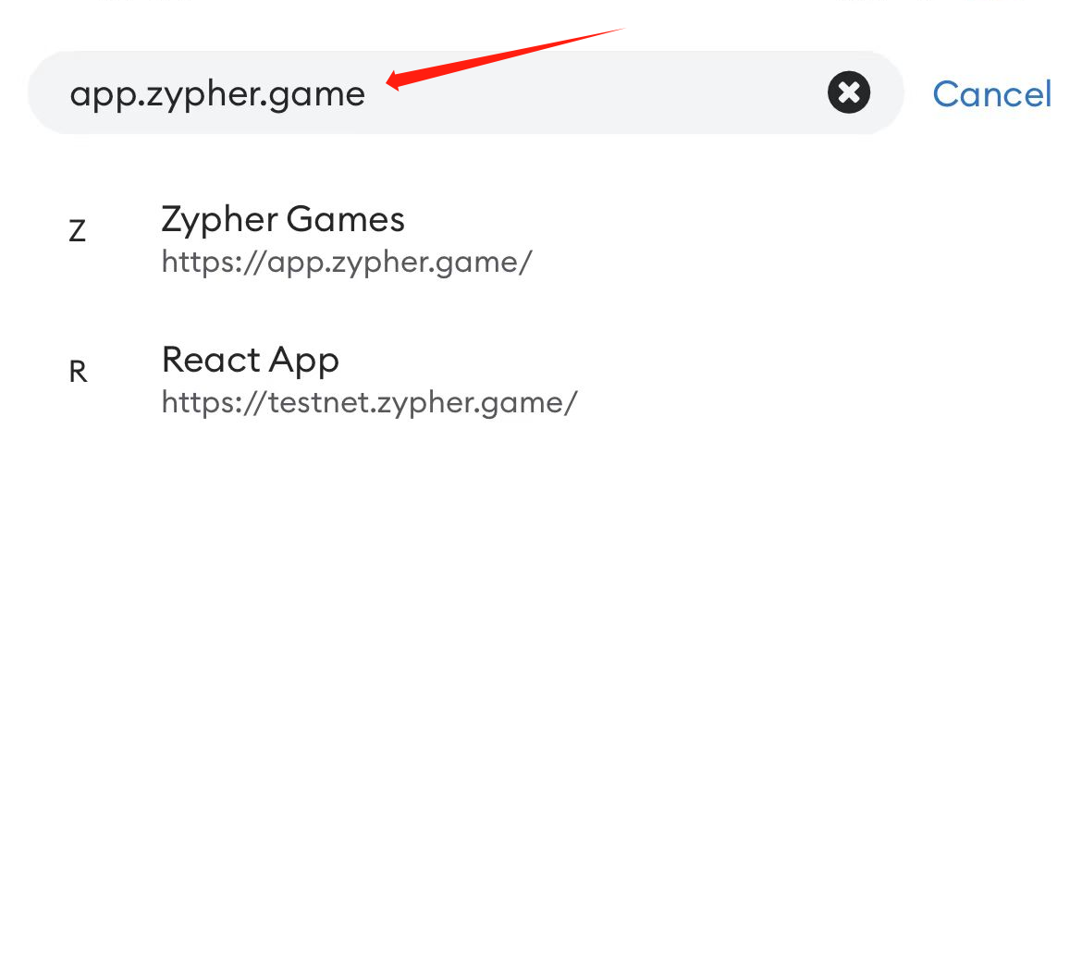1082x956 pixels.
Task: Select the https://app.zypher.game/ URL
Action: pos(347,262)
